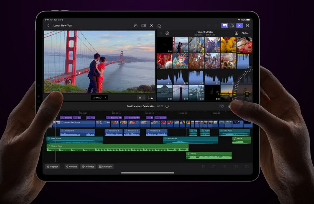Open the share export icon
Image resolution: width=314 pixels, height=204 pixels.
[x=159, y=26]
